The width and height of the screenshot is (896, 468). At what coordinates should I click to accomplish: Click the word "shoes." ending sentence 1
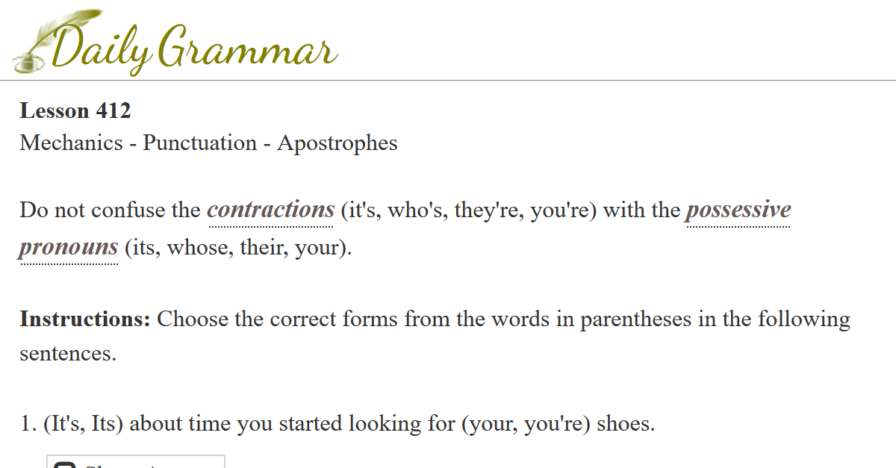coord(626,424)
